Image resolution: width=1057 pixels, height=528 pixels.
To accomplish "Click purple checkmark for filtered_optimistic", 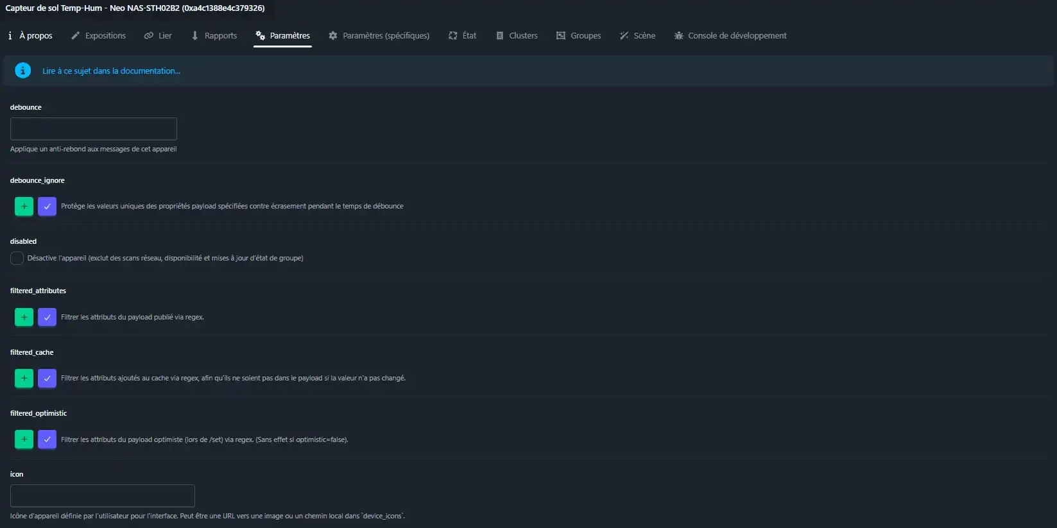I will [x=47, y=439].
